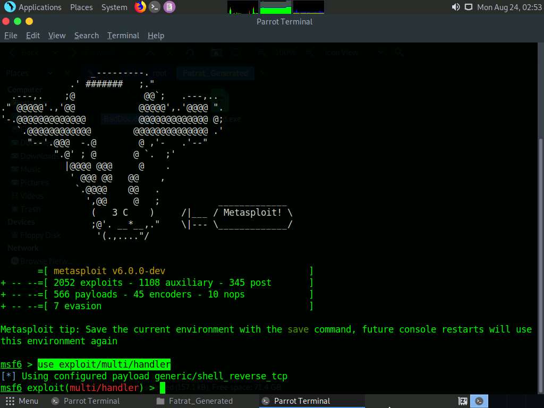The image size is (544, 408).
Task: Switch to Fatrat_Generated taskbar window
Action: tap(194, 401)
